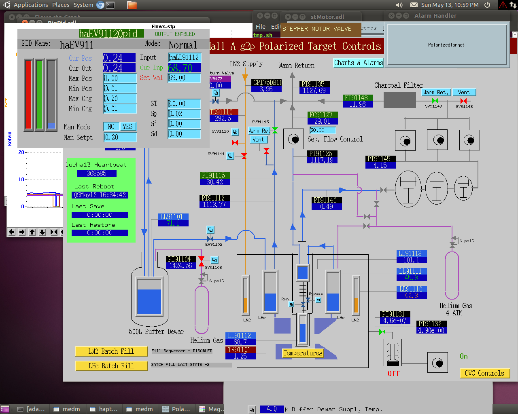Select Vent near the Charcoal Filter

click(x=464, y=92)
